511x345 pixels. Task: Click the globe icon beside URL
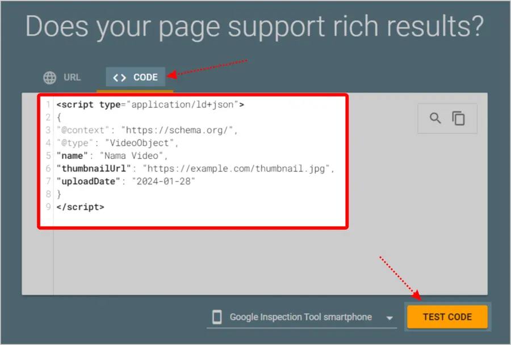[49, 78]
